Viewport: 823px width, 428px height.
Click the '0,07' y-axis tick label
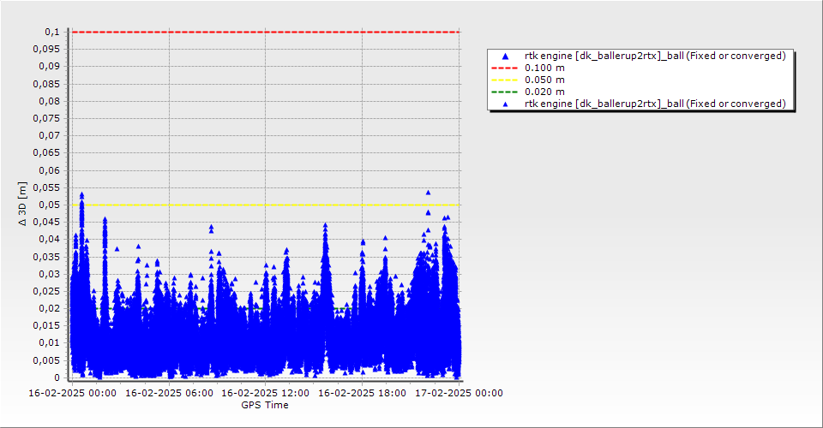click(x=50, y=136)
